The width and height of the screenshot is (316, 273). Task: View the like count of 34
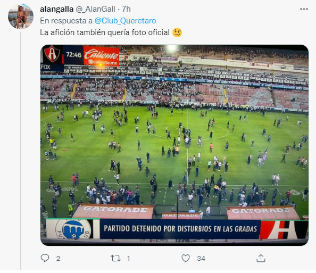(x=201, y=259)
